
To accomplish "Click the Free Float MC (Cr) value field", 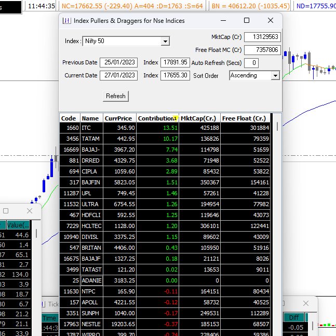I will coord(262,50).
